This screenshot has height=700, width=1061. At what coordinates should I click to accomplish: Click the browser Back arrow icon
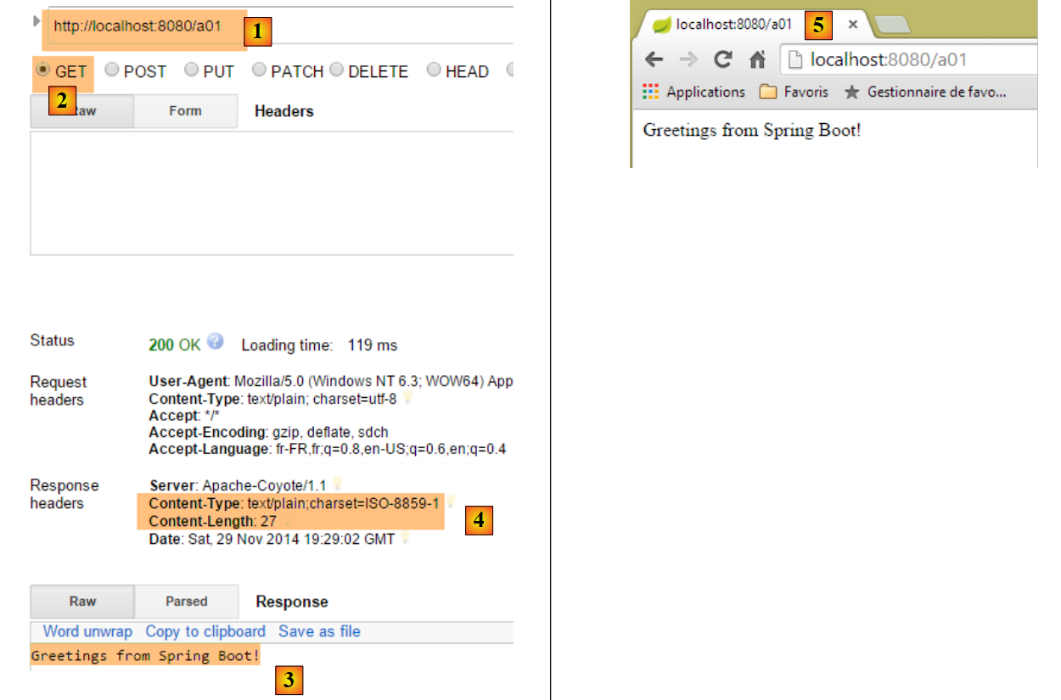coord(654,59)
